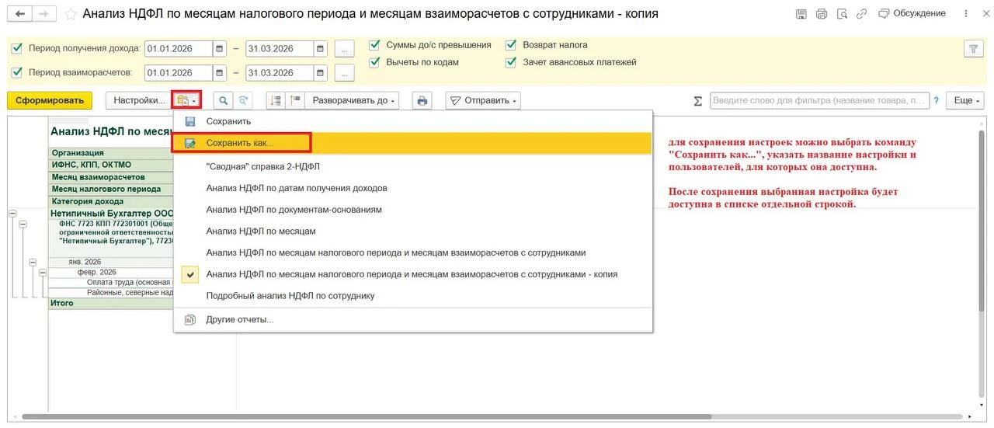Open calendar for income period start date
The image size is (994, 428).
pos(220,48)
